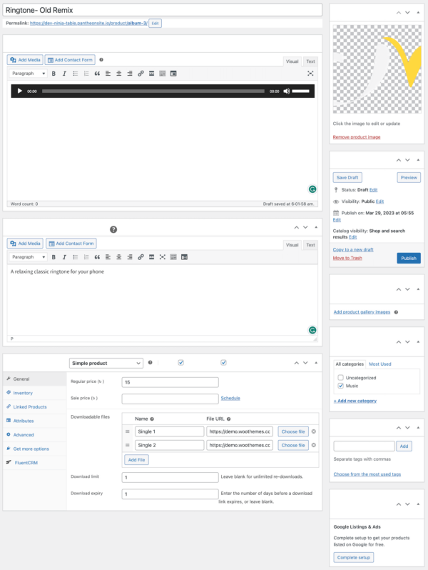Open the Simple product type dropdown
This screenshot has width=428, height=570.
pos(106,363)
